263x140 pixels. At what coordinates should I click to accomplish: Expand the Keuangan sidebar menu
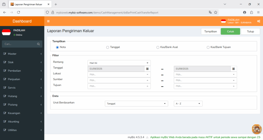coord(22,113)
